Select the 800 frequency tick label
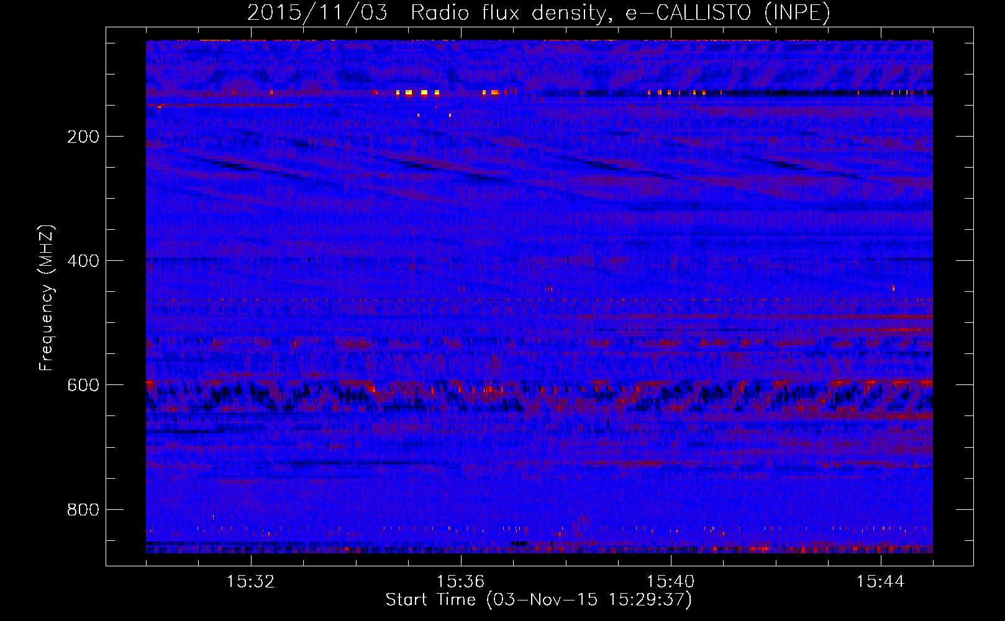This screenshot has width=1005, height=621. tap(83, 509)
